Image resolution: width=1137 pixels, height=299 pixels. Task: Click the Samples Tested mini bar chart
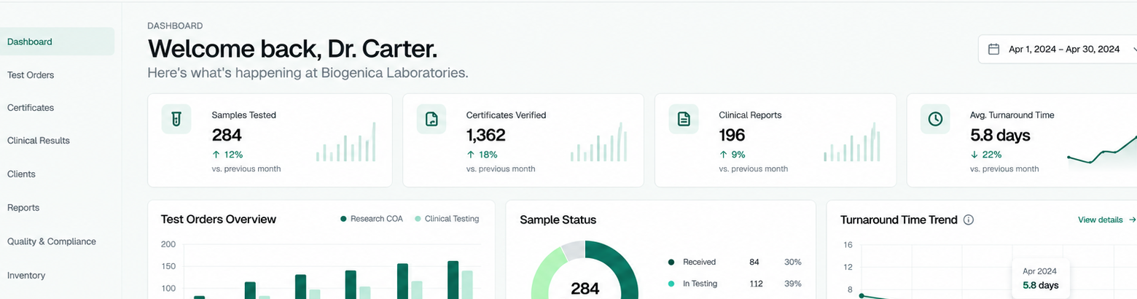pos(346,142)
